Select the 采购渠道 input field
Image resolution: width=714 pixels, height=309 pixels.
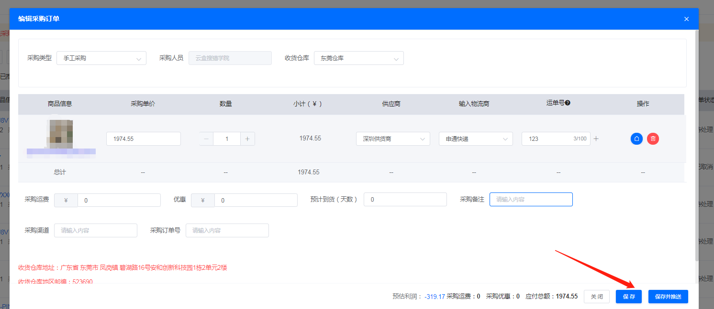[96, 230]
